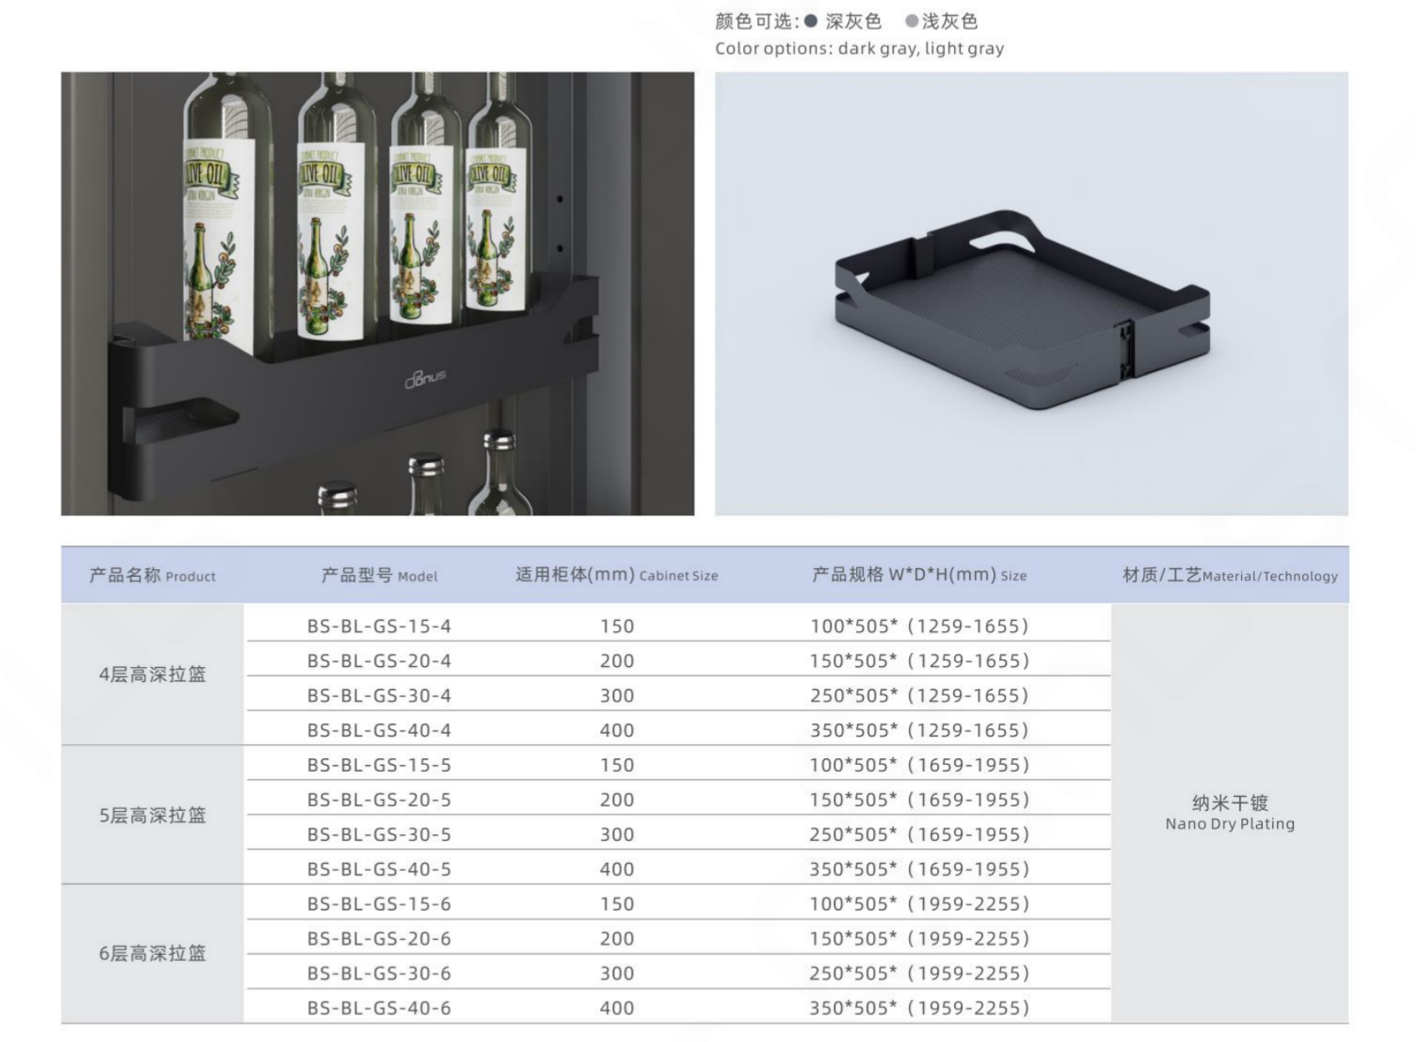Click cabinet size 150 in BS-BL-GS-15-4 row
The height and width of the screenshot is (1042, 1416).
pyautogui.click(x=617, y=626)
